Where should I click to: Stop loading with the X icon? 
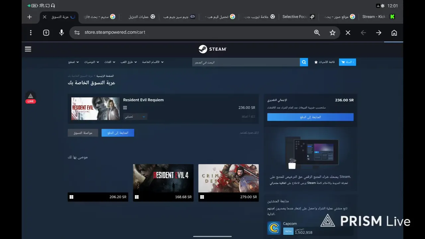click(x=348, y=33)
